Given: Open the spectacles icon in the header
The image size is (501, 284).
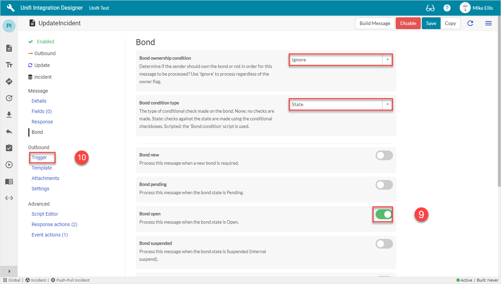Looking at the screenshot, I should pyautogui.click(x=430, y=7).
